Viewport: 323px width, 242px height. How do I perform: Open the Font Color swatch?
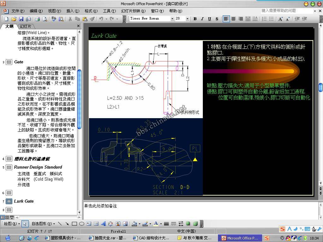tap(156, 224)
